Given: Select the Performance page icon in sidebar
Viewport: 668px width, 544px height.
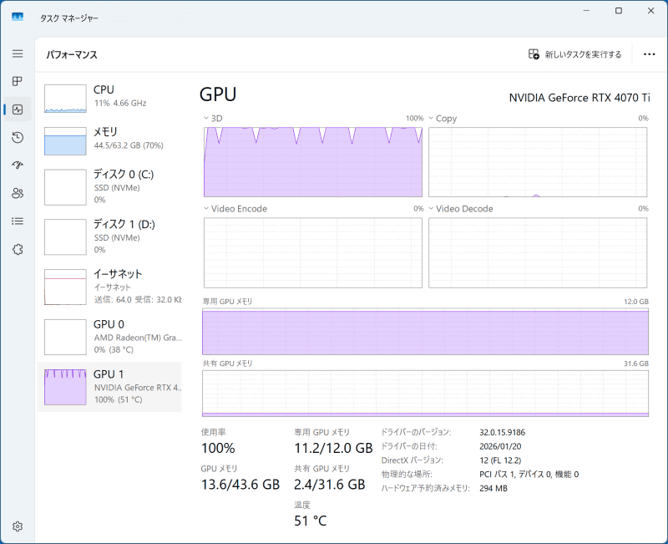Looking at the screenshot, I should [18, 109].
